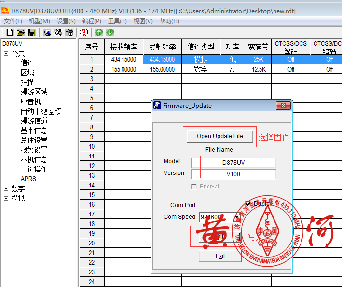Select row number 5 in the channel table
The width and height of the screenshot is (342, 287).
[x=92, y=98]
